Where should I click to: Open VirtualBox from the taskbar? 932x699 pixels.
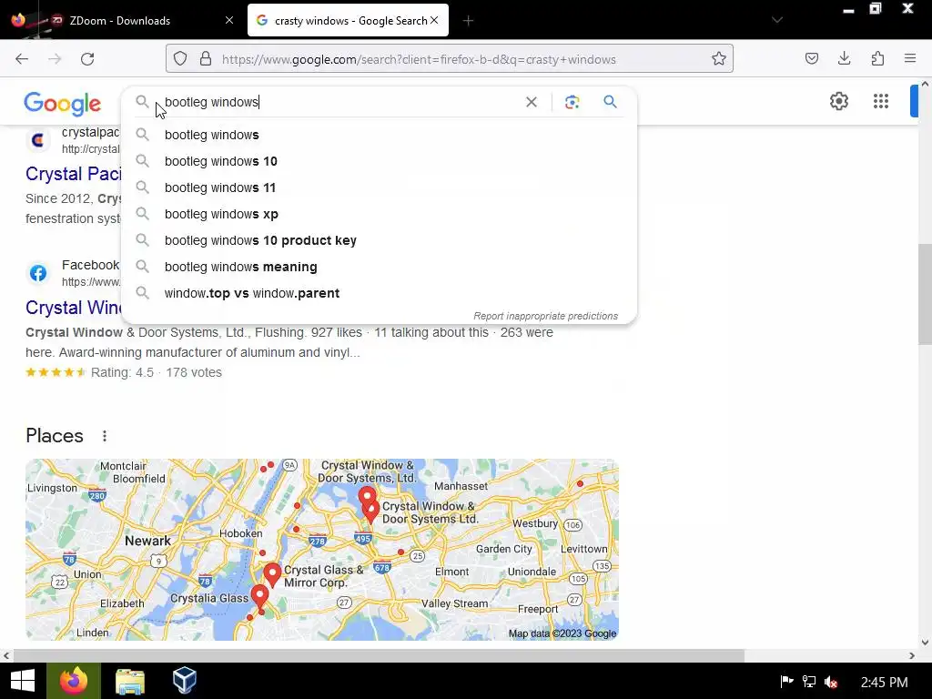point(184,680)
